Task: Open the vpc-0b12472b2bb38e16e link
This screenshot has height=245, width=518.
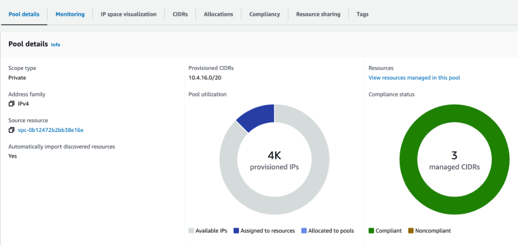Action: (x=50, y=130)
